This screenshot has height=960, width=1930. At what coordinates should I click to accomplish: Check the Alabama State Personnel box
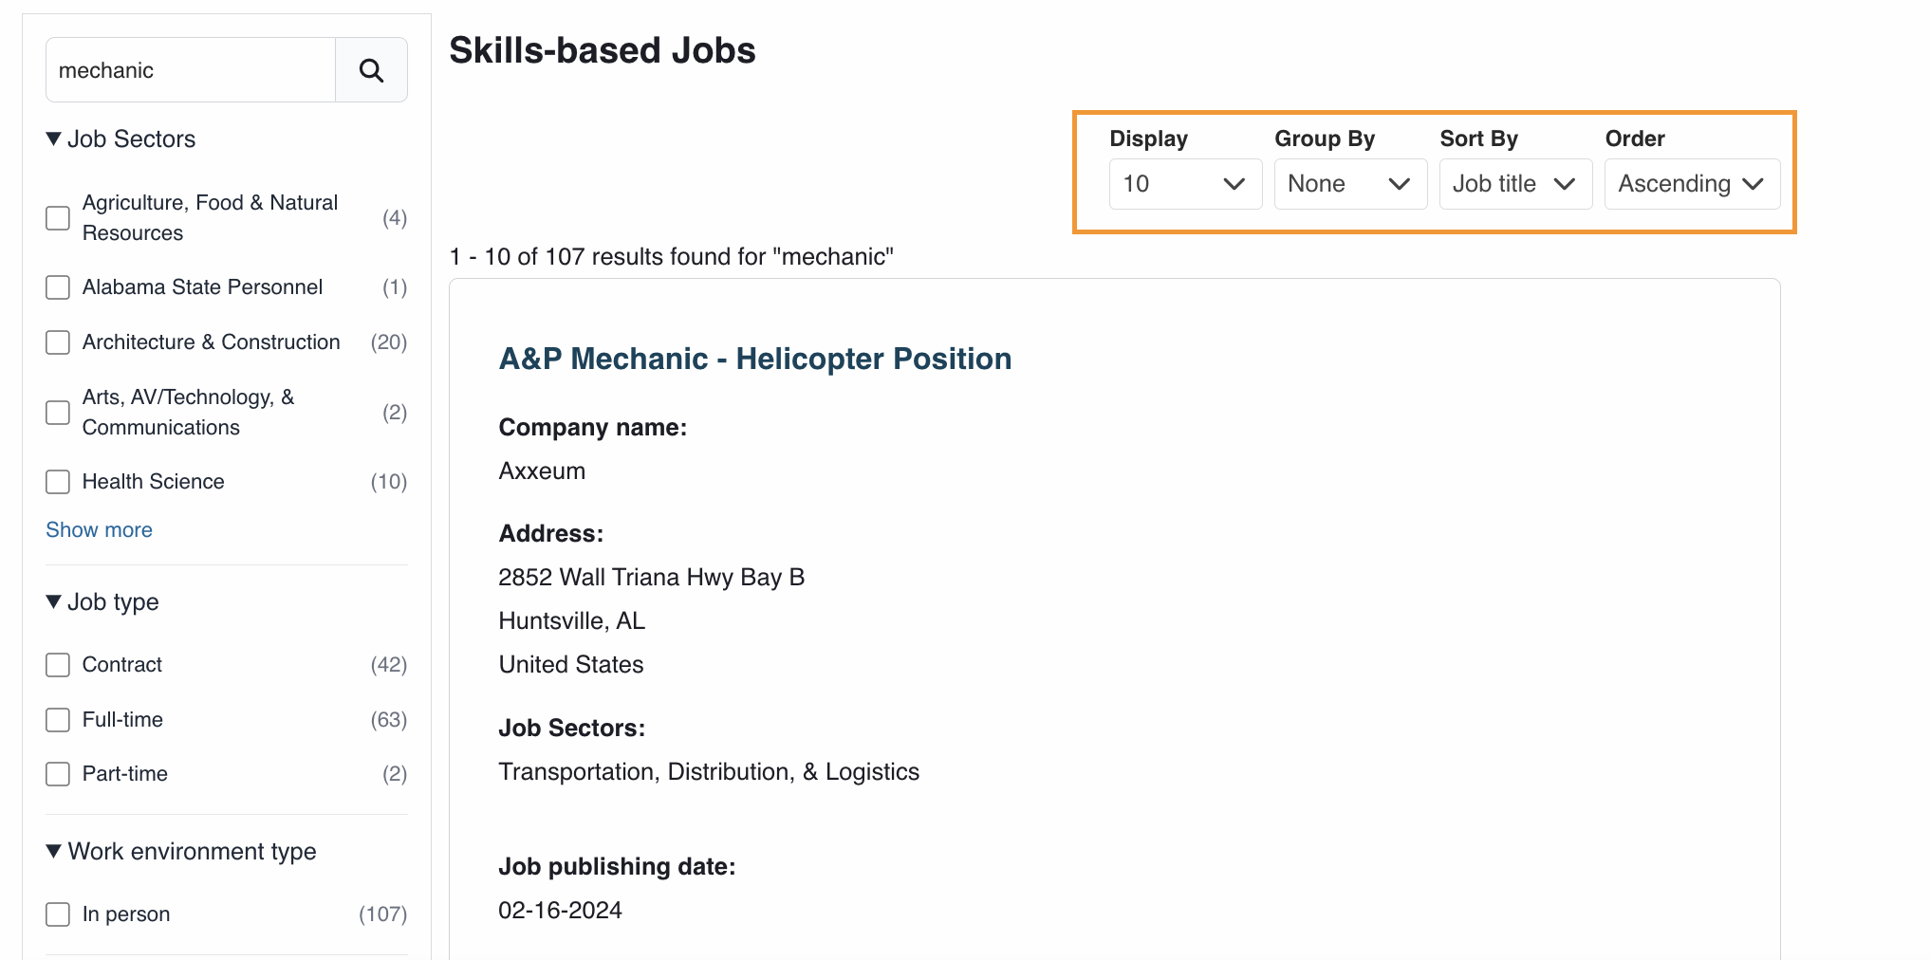58,287
